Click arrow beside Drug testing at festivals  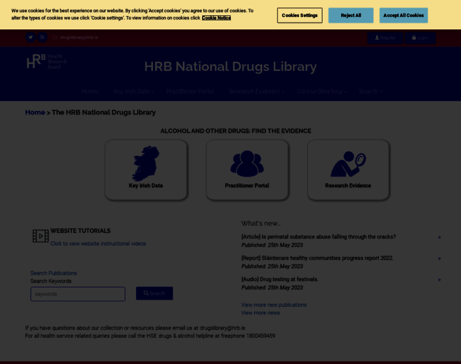tap(439, 280)
